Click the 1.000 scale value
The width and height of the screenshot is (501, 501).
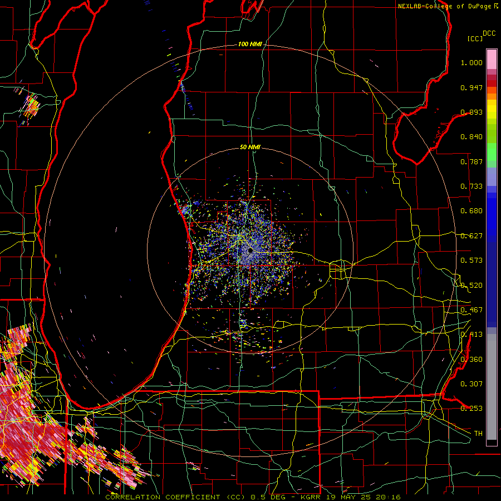point(471,62)
